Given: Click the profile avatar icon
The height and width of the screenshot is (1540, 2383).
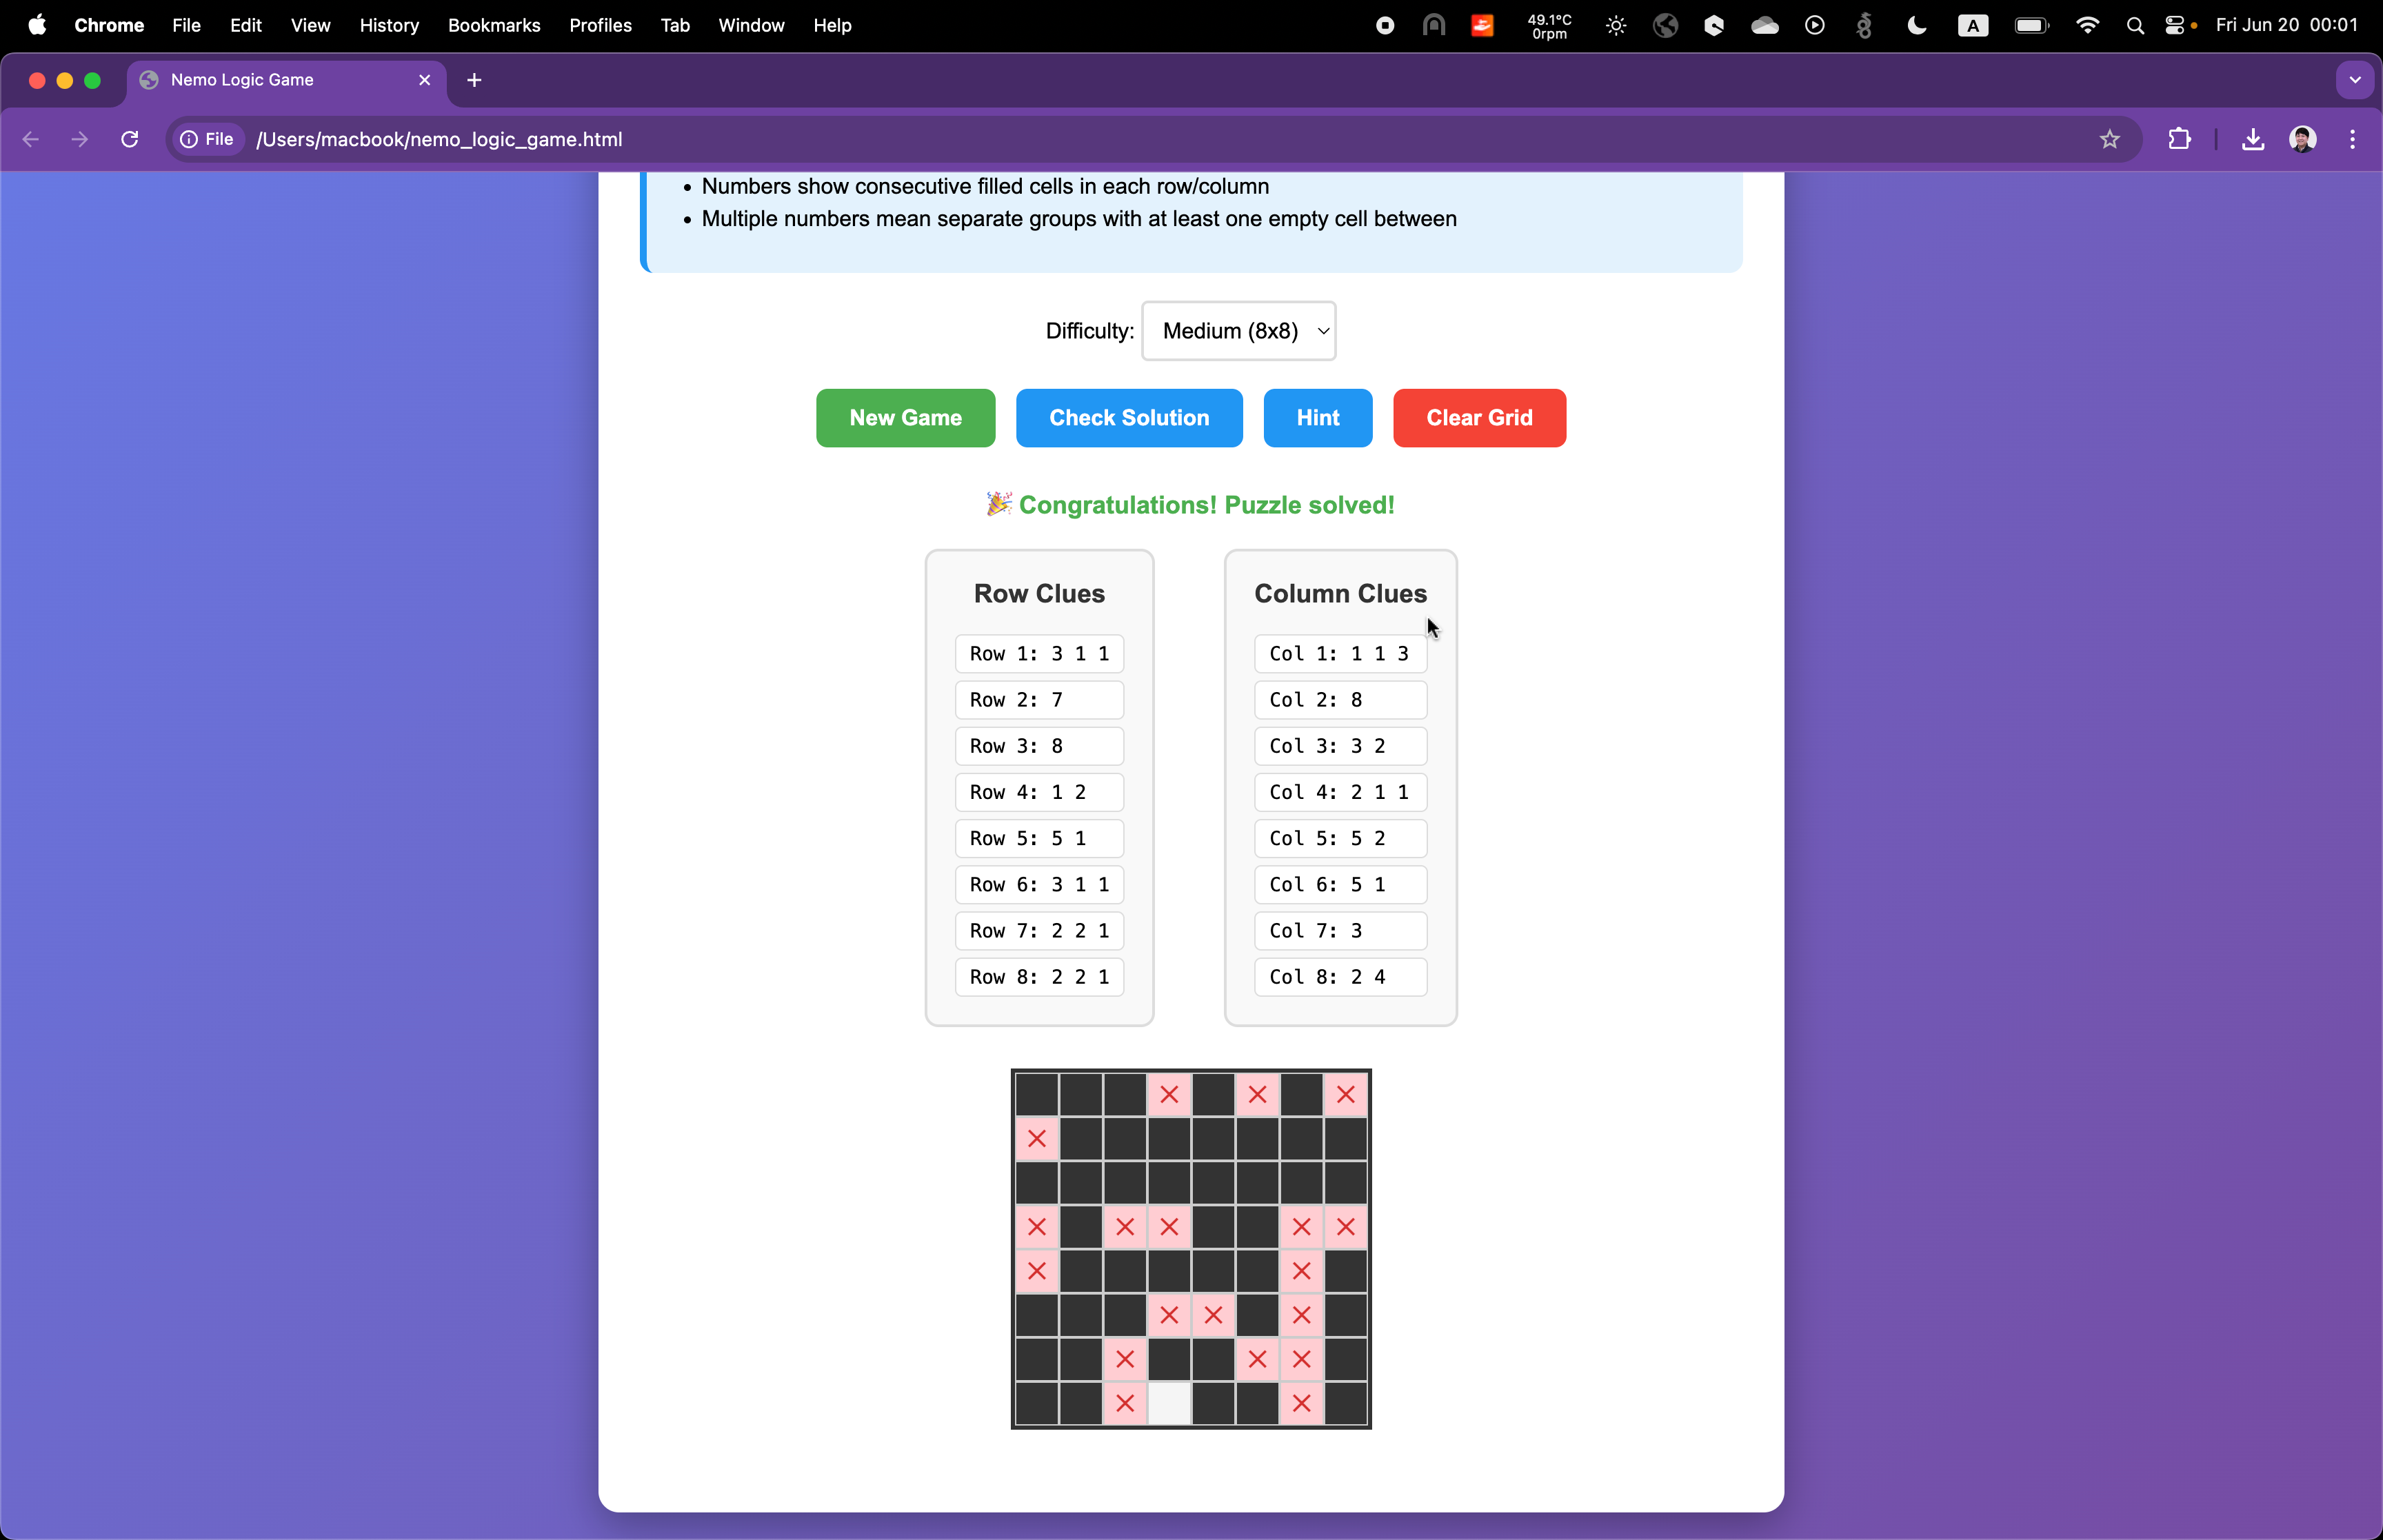Looking at the screenshot, I should tap(2303, 139).
